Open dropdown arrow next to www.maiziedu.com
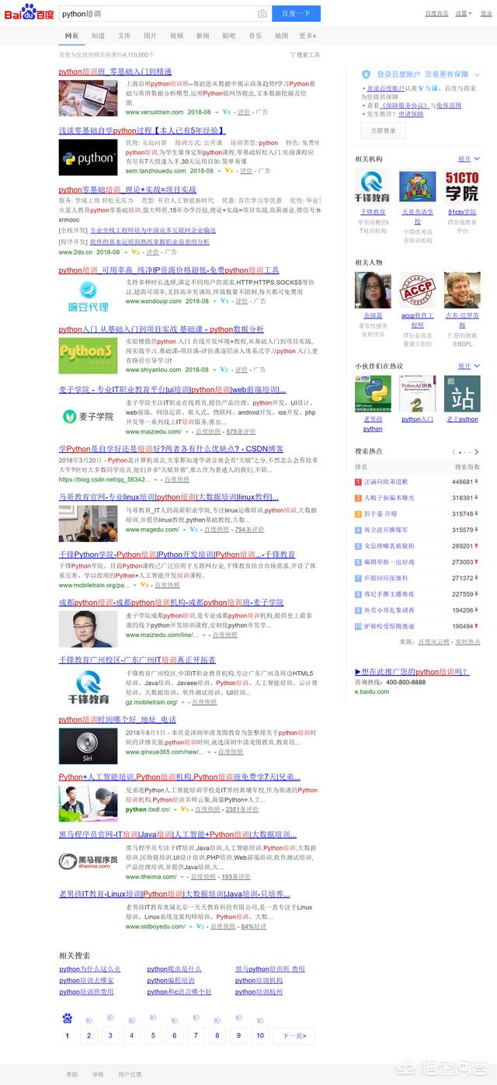The height and width of the screenshot is (1085, 497). (186, 432)
